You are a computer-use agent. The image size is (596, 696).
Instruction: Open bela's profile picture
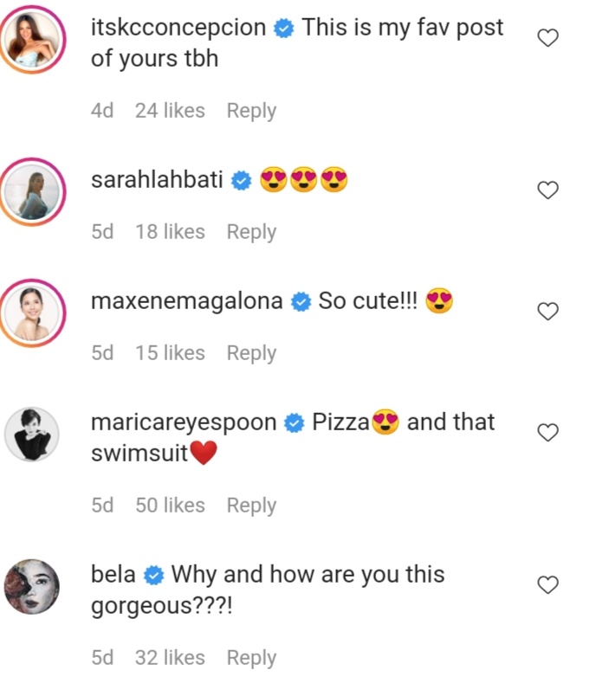pos(32,586)
